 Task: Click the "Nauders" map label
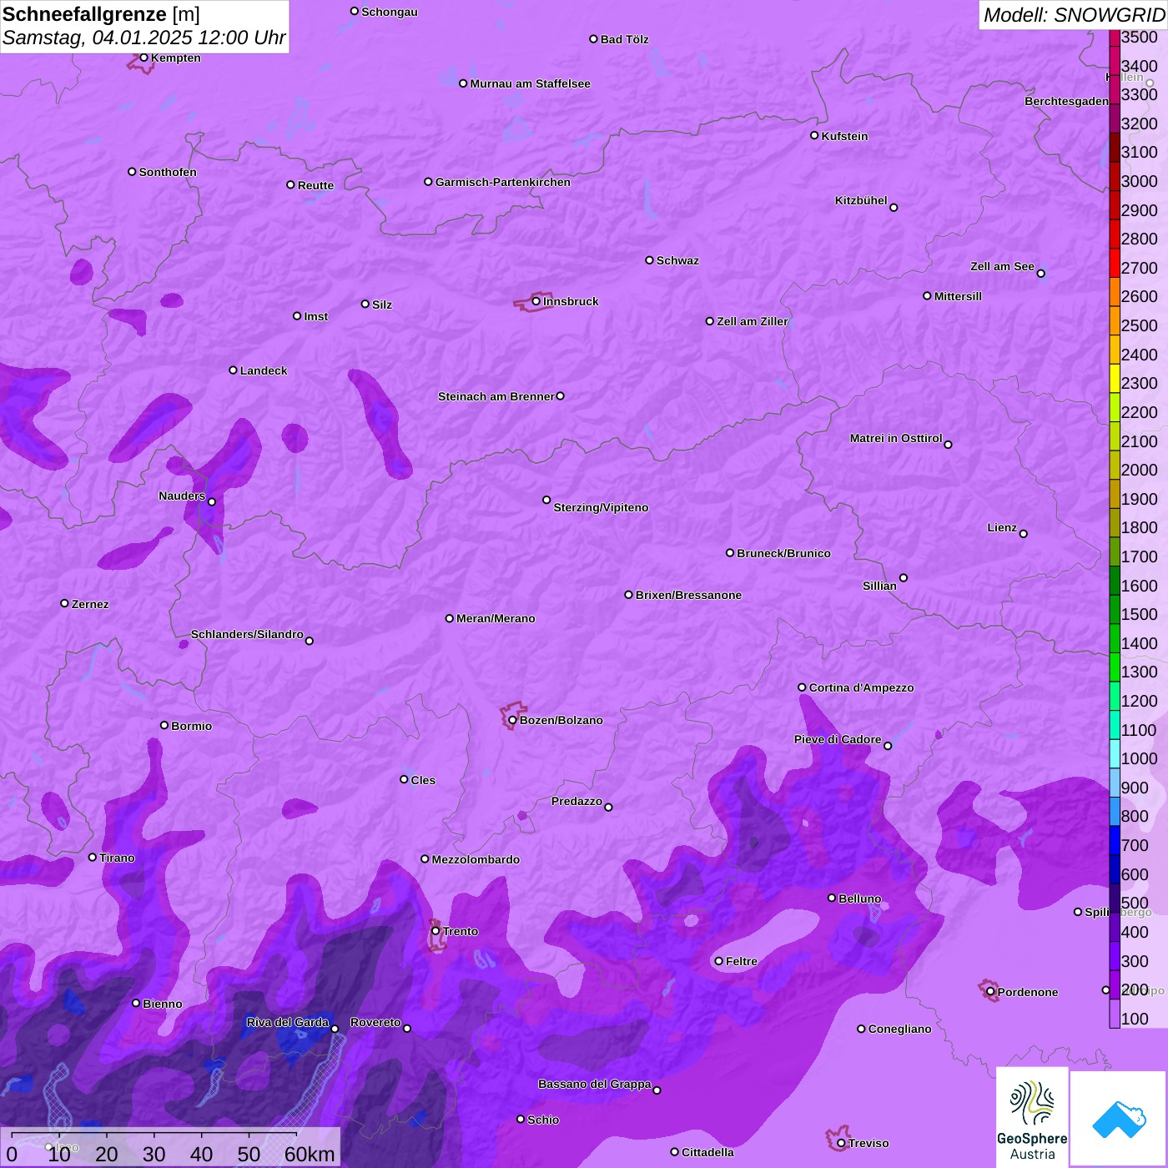tap(182, 496)
